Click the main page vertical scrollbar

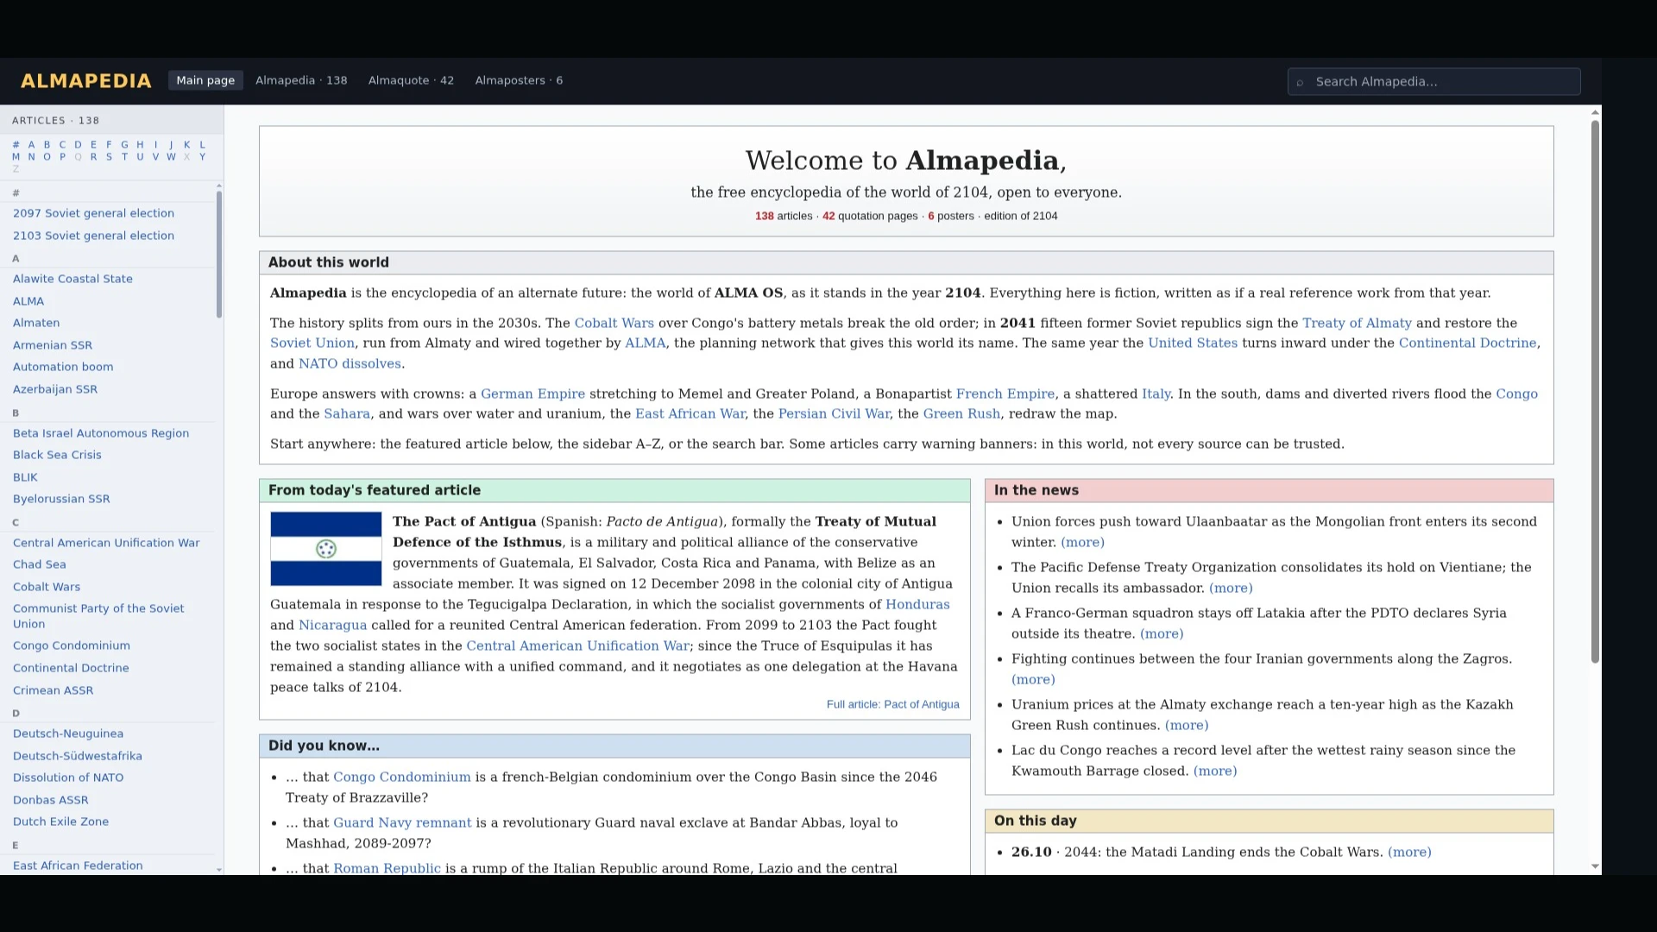(1595, 391)
